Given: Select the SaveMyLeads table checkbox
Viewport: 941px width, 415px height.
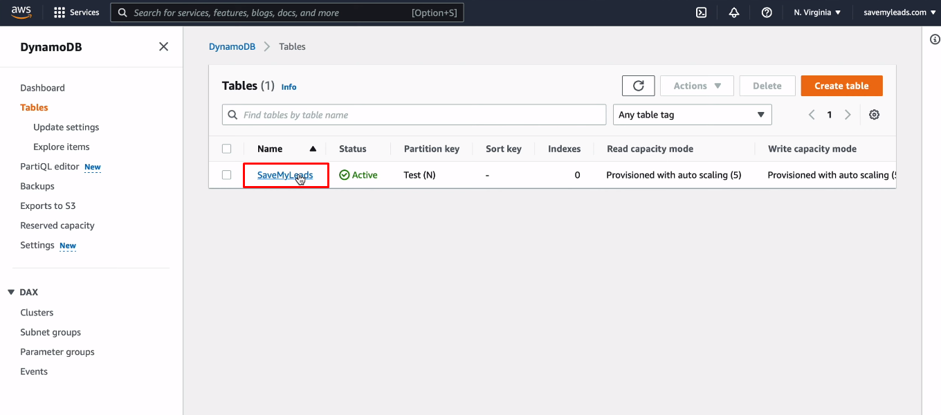Looking at the screenshot, I should pos(226,175).
